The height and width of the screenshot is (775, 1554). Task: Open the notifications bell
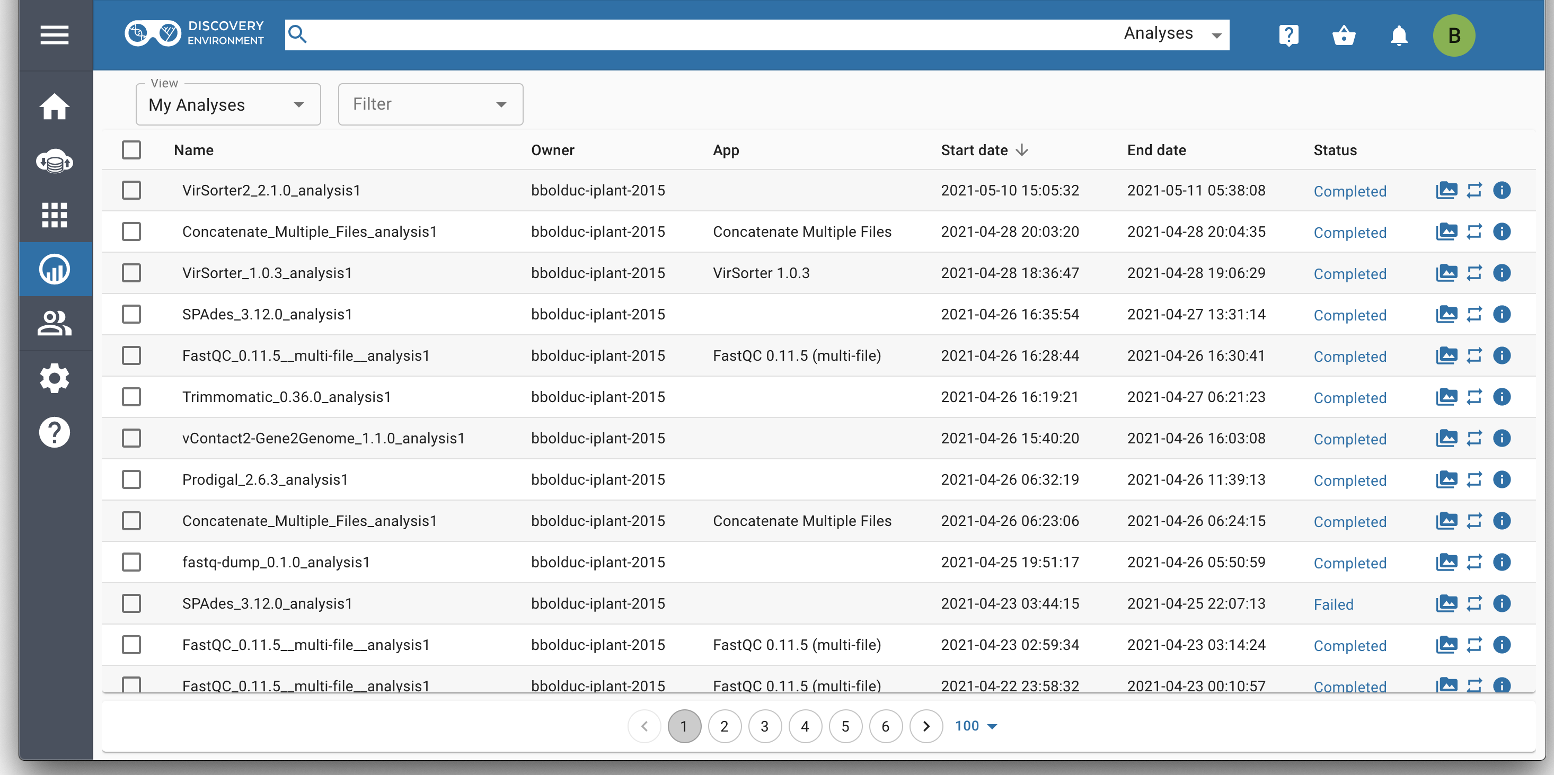(1398, 35)
